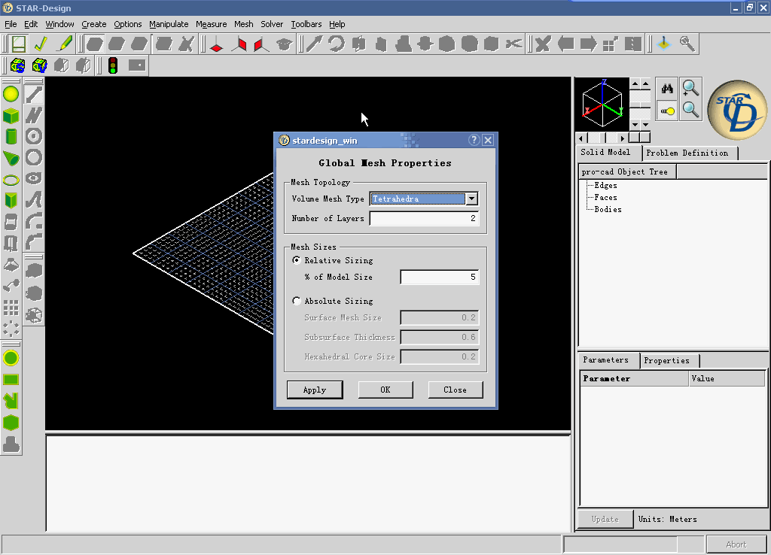This screenshot has height=555, width=771.
Task: Click the green checkmark toolbar icon
Action: tap(41, 44)
